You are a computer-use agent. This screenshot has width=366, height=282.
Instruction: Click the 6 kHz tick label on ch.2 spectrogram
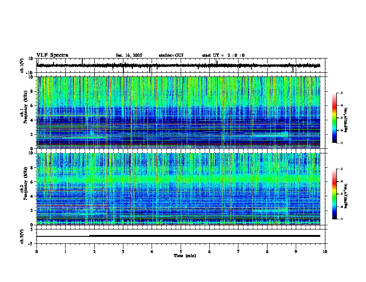32,182
